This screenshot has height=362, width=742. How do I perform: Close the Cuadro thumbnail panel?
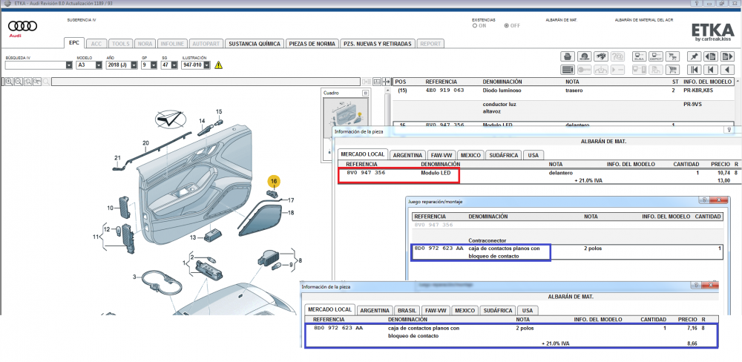click(x=365, y=93)
